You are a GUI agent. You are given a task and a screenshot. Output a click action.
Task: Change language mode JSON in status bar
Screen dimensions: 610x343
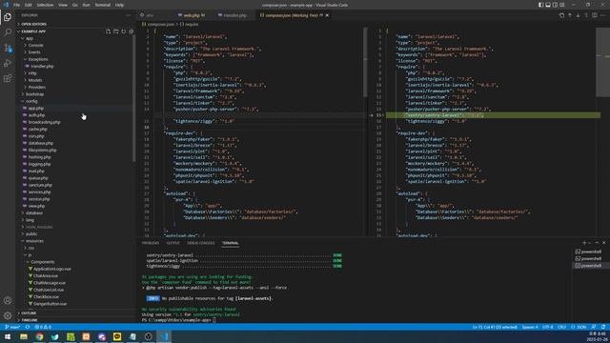(579, 327)
